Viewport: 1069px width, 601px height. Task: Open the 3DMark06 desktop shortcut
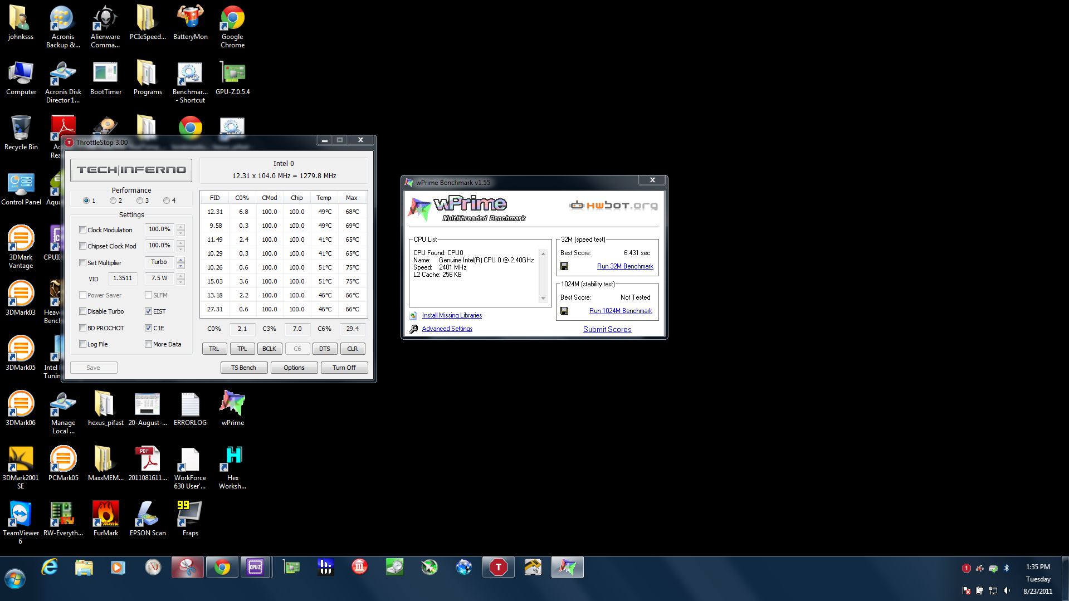pos(21,409)
